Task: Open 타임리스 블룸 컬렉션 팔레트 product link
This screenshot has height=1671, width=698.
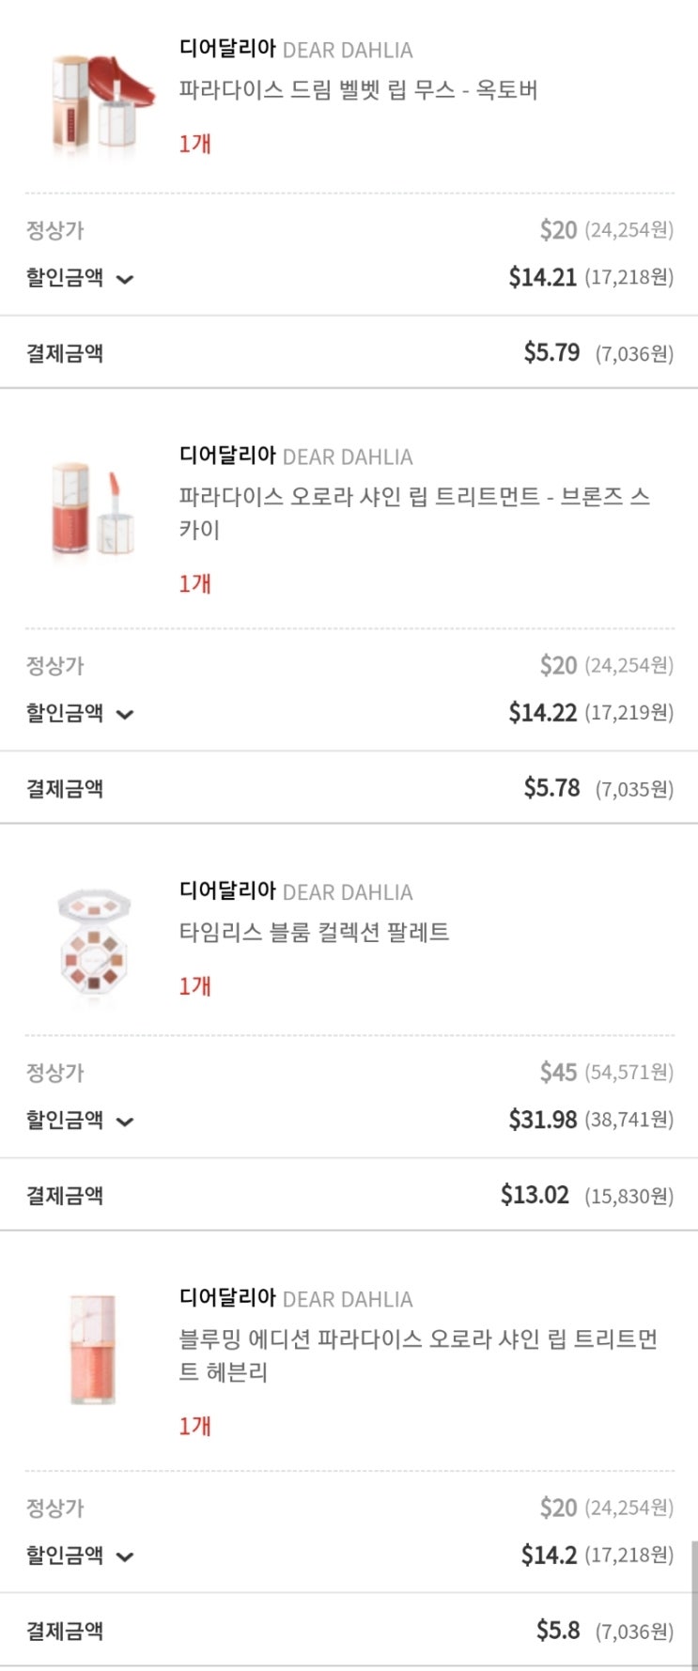Action: click(x=314, y=933)
